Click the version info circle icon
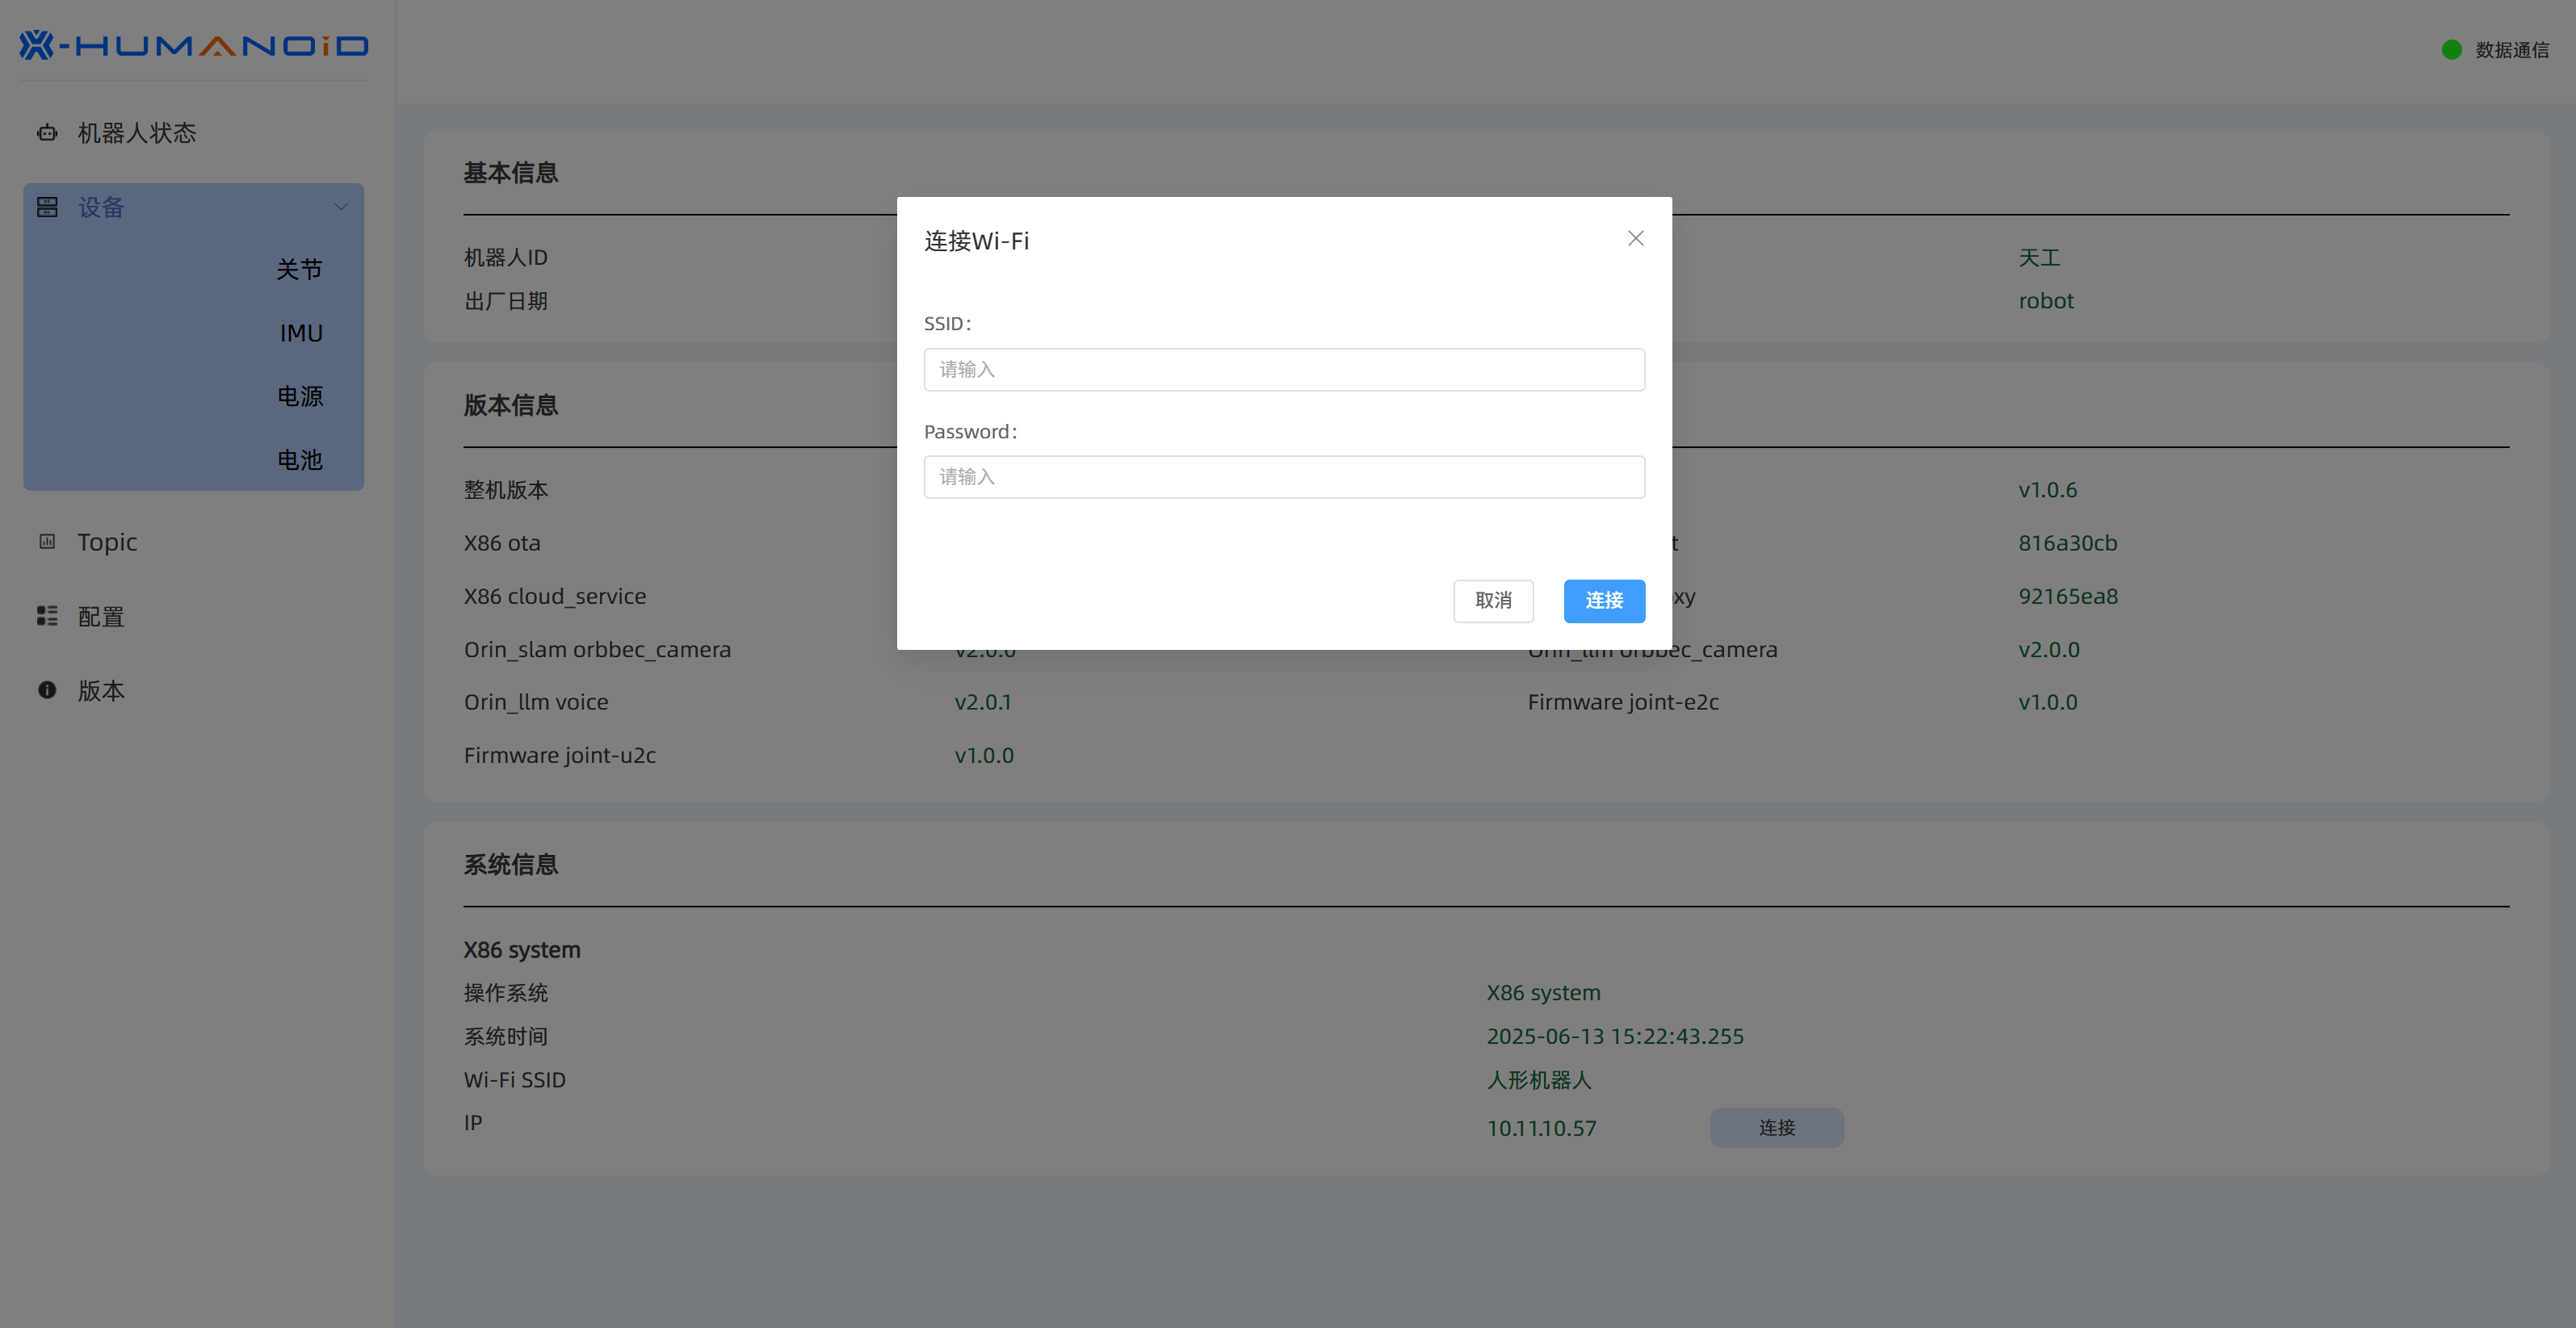This screenshot has width=2576, height=1328. (x=47, y=690)
